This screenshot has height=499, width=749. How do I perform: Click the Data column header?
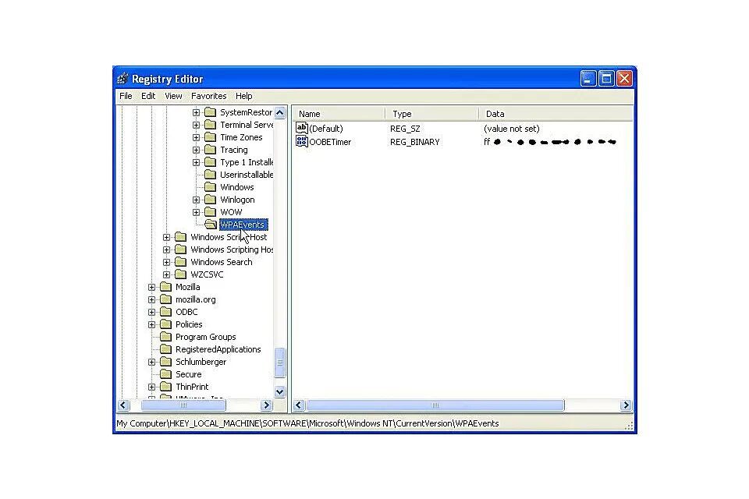pos(556,114)
